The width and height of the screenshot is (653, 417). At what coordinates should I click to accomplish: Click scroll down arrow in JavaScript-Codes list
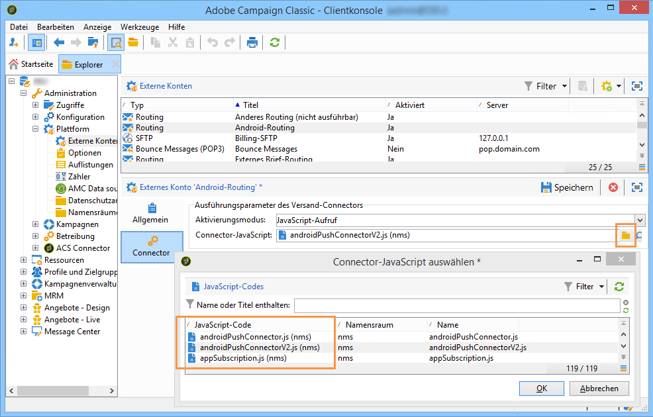coord(623,346)
